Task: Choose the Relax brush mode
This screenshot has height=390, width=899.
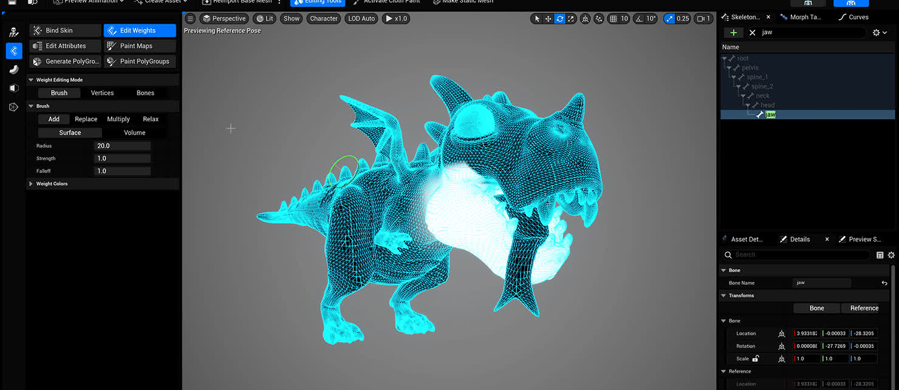Action: [151, 119]
